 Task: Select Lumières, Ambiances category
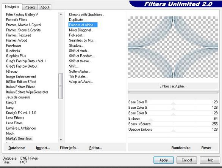coord(21,128)
